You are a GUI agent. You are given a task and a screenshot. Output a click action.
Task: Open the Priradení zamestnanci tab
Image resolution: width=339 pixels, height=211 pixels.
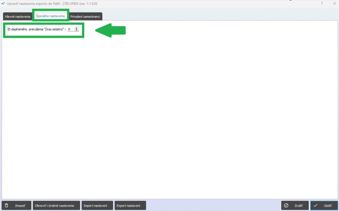[85, 16]
